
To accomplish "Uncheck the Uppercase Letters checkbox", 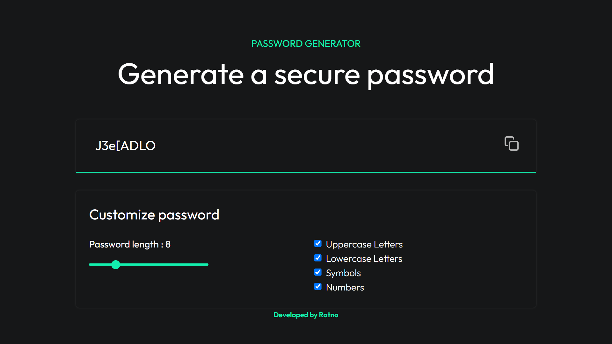I will (x=318, y=244).
